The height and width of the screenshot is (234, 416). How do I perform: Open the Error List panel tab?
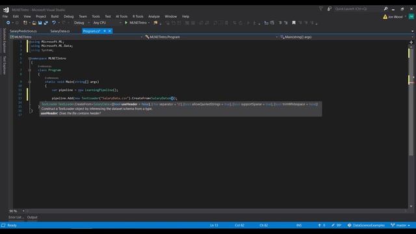pyautogui.click(x=16, y=217)
